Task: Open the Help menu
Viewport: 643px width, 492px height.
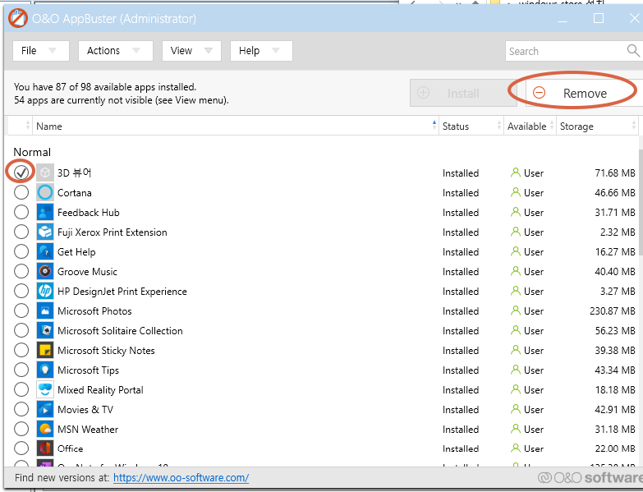Action: click(x=261, y=51)
